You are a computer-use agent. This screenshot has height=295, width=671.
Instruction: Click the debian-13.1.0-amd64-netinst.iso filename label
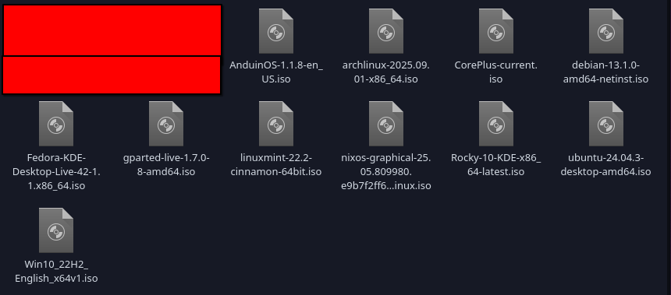click(606, 72)
